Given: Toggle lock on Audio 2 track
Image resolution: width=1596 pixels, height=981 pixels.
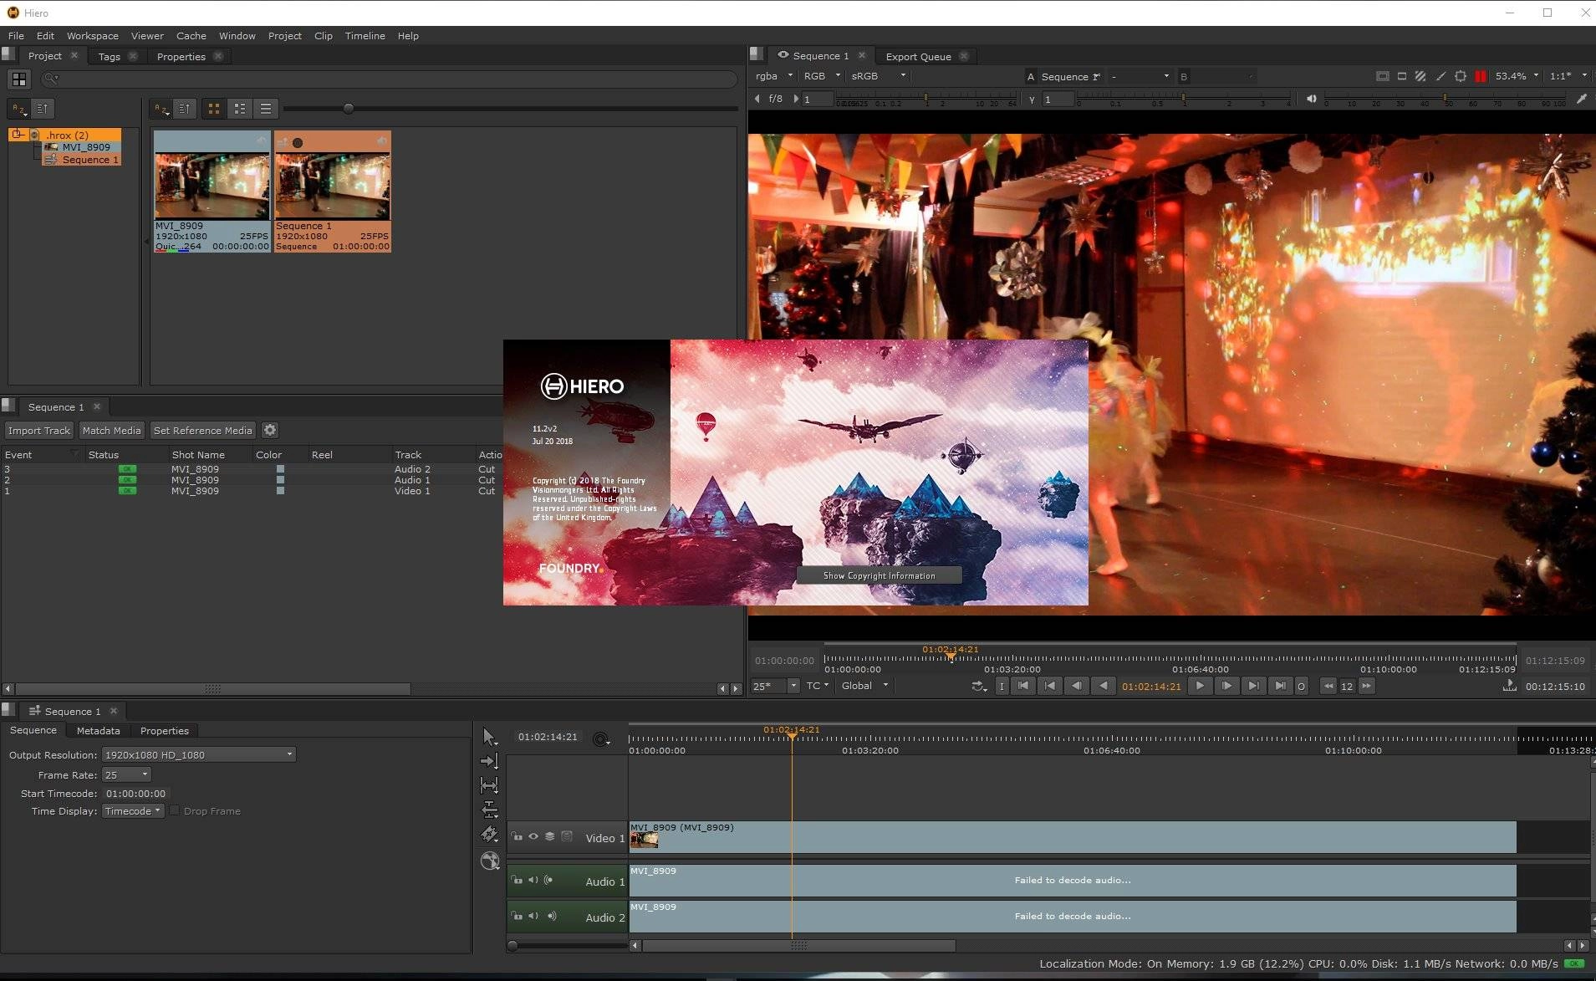Looking at the screenshot, I should (517, 916).
